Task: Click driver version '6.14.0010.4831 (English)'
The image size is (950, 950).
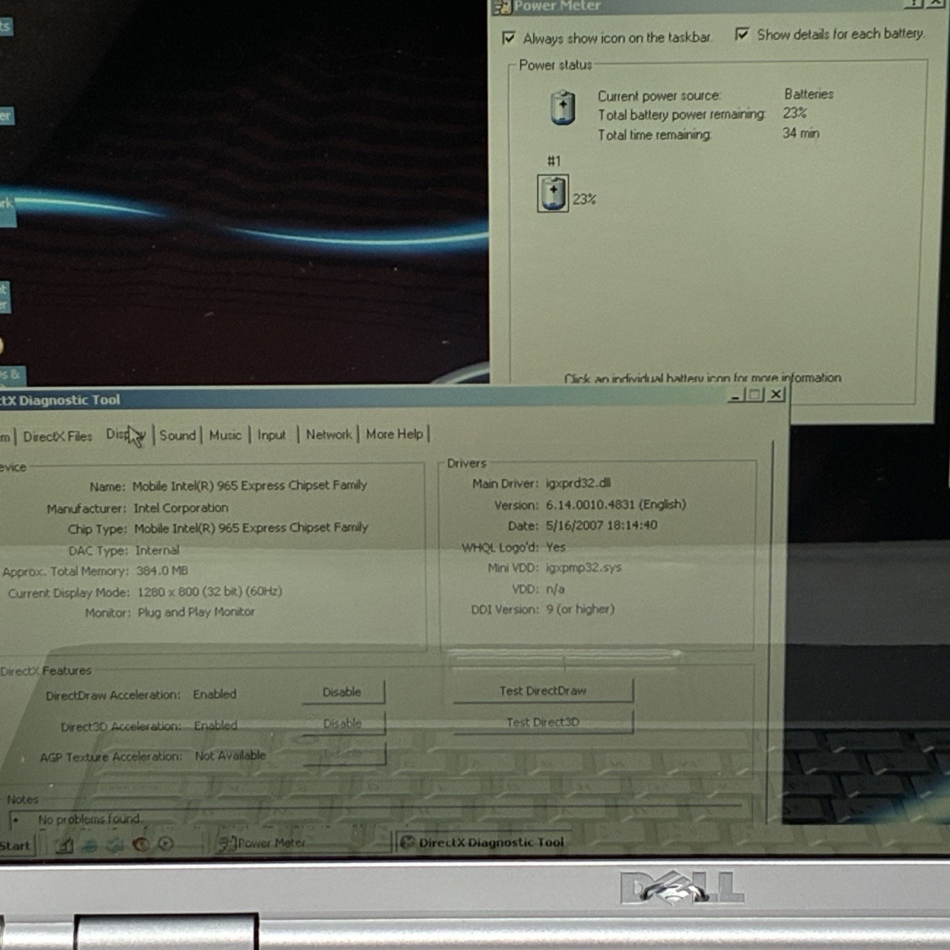Action: coord(616,505)
